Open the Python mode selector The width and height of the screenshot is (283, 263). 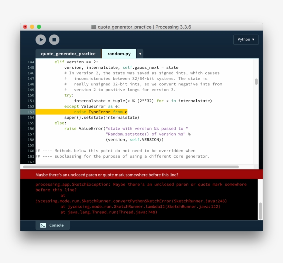point(245,39)
